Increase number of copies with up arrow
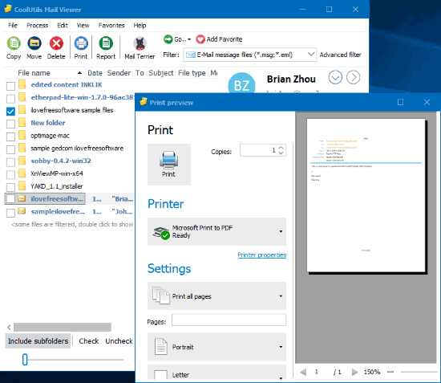 pyautogui.click(x=281, y=148)
